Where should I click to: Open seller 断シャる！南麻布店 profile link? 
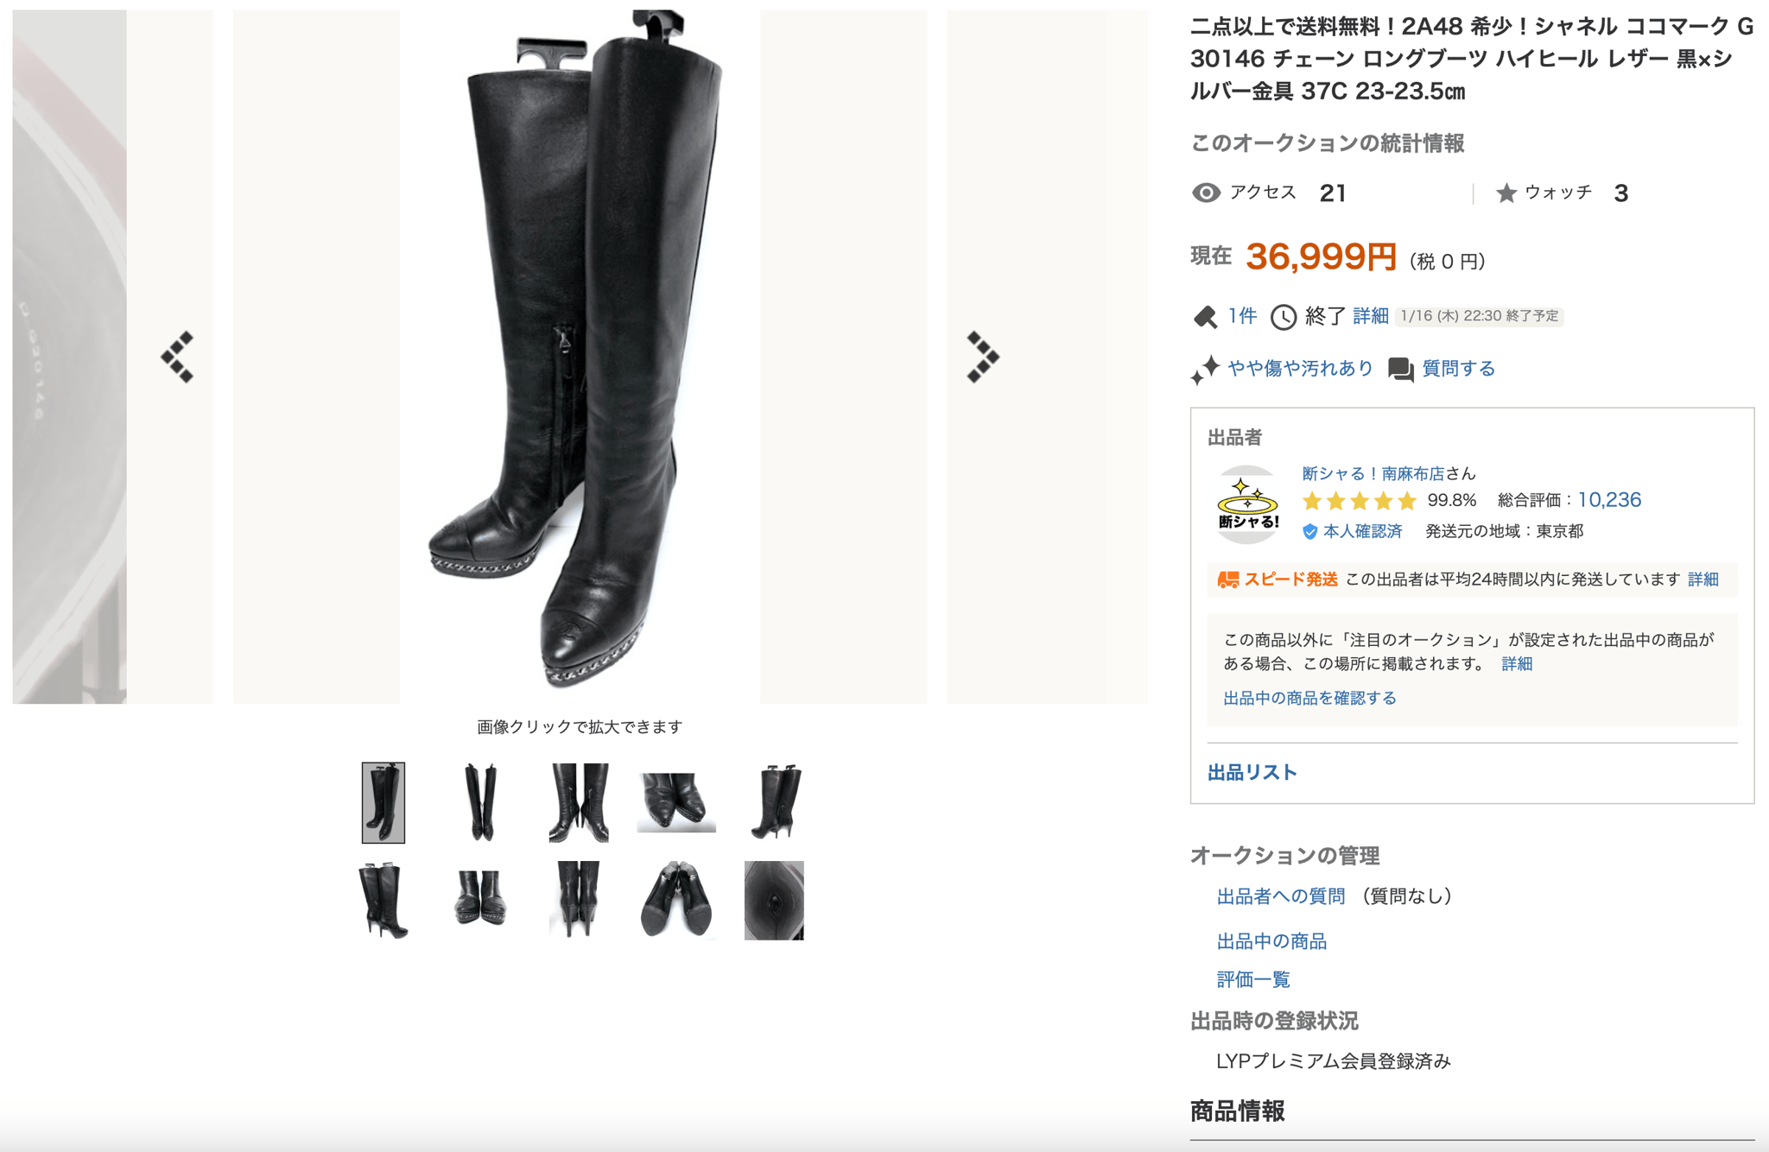(x=1373, y=473)
